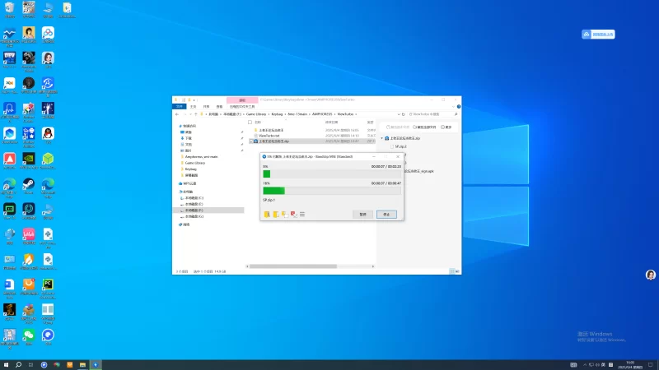Click the red icon in Bandizip dialog toolbar
The height and width of the screenshot is (370, 659).
293,214
